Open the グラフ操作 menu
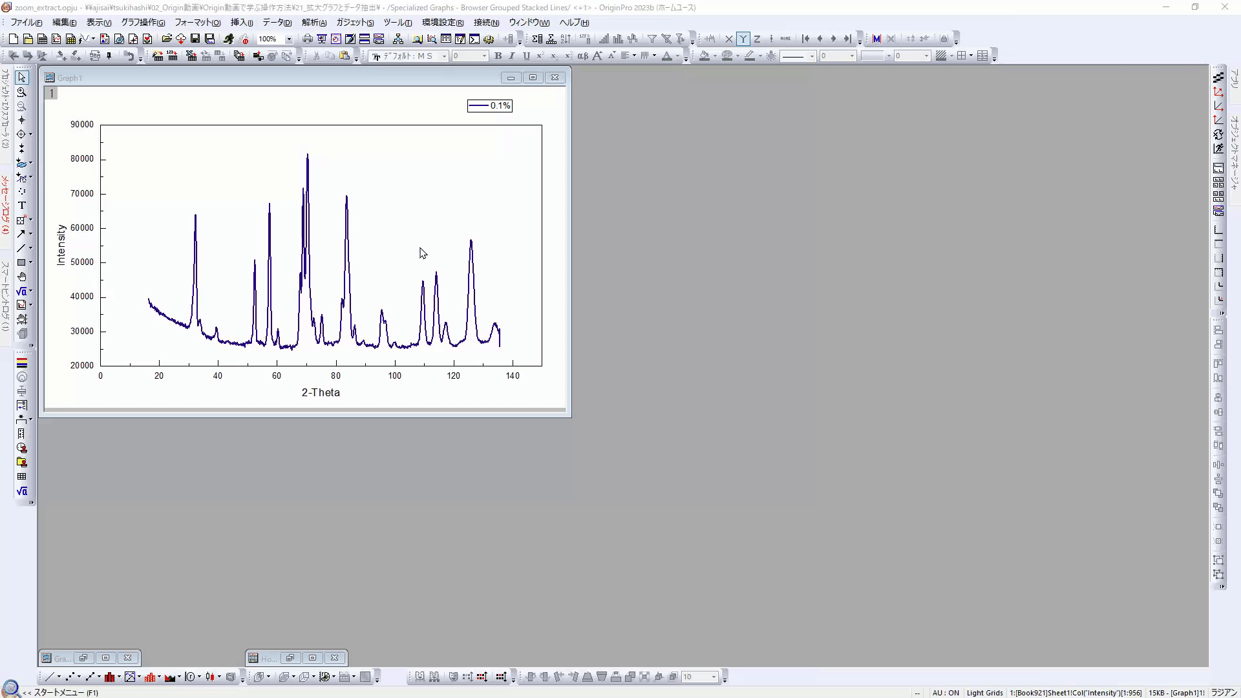This screenshot has width=1241, height=698. (x=143, y=23)
